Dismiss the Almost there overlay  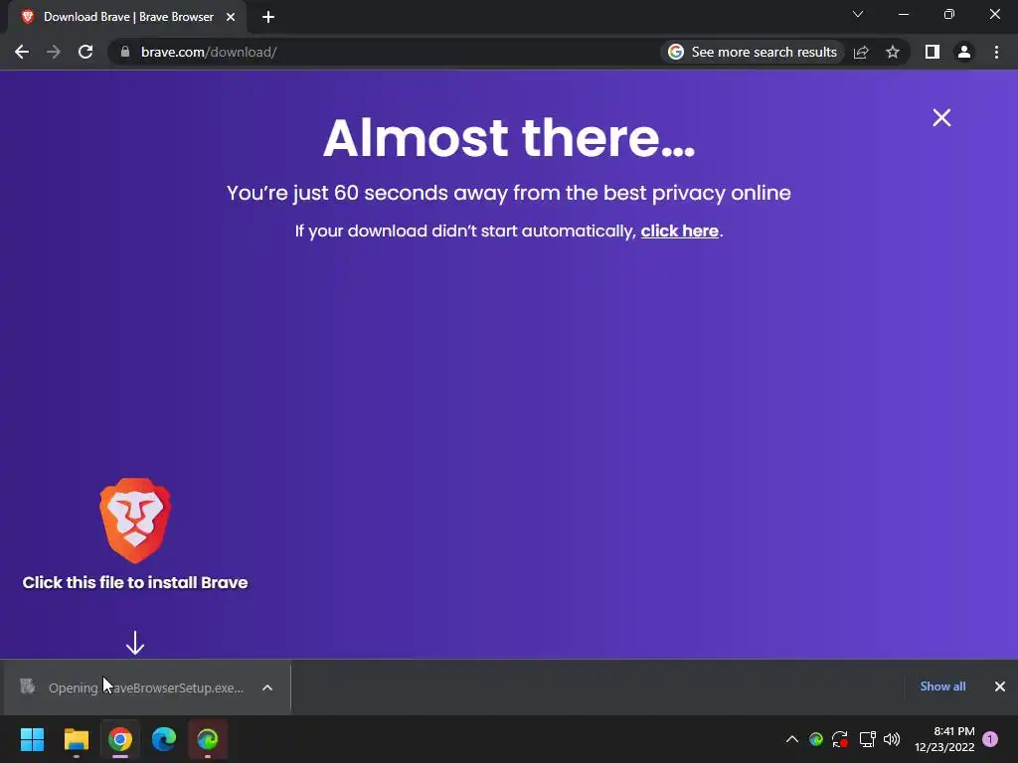coord(941,117)
